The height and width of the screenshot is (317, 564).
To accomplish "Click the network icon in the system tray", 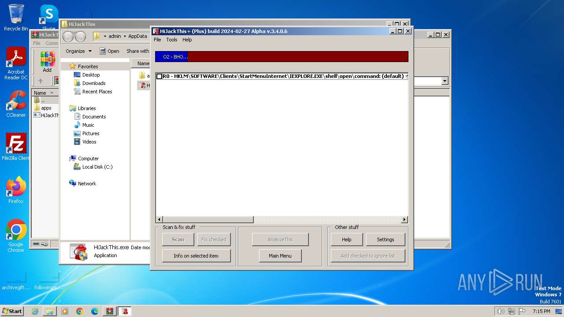I will point(512,311).
